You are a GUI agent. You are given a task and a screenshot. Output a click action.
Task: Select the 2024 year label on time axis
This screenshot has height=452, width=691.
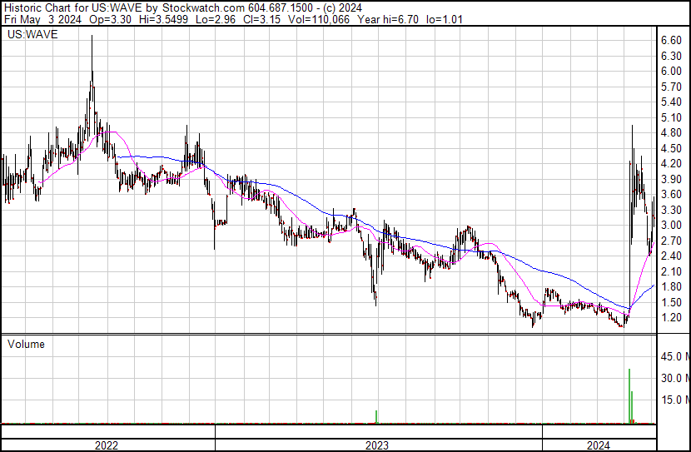tap(598, 445)
